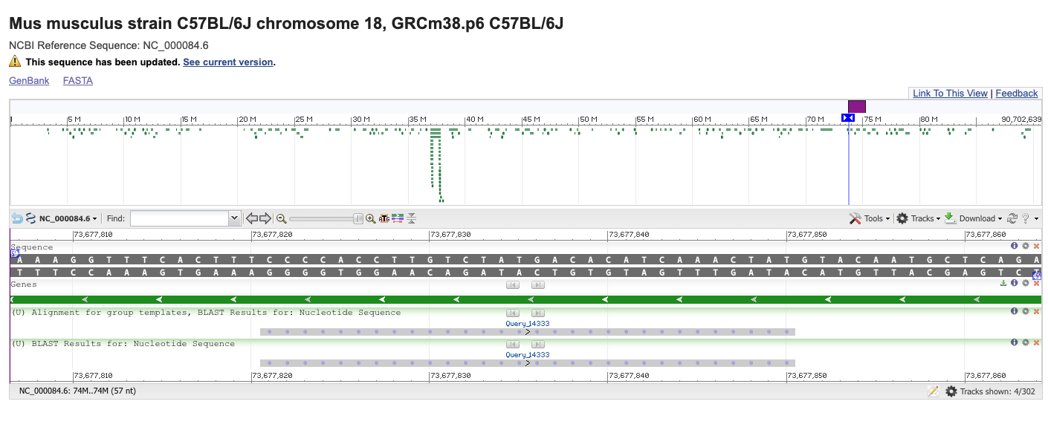Click Query_14333 label in Alignment track
This screenshot has width=1048, height=430.
[x=528, y=323]
